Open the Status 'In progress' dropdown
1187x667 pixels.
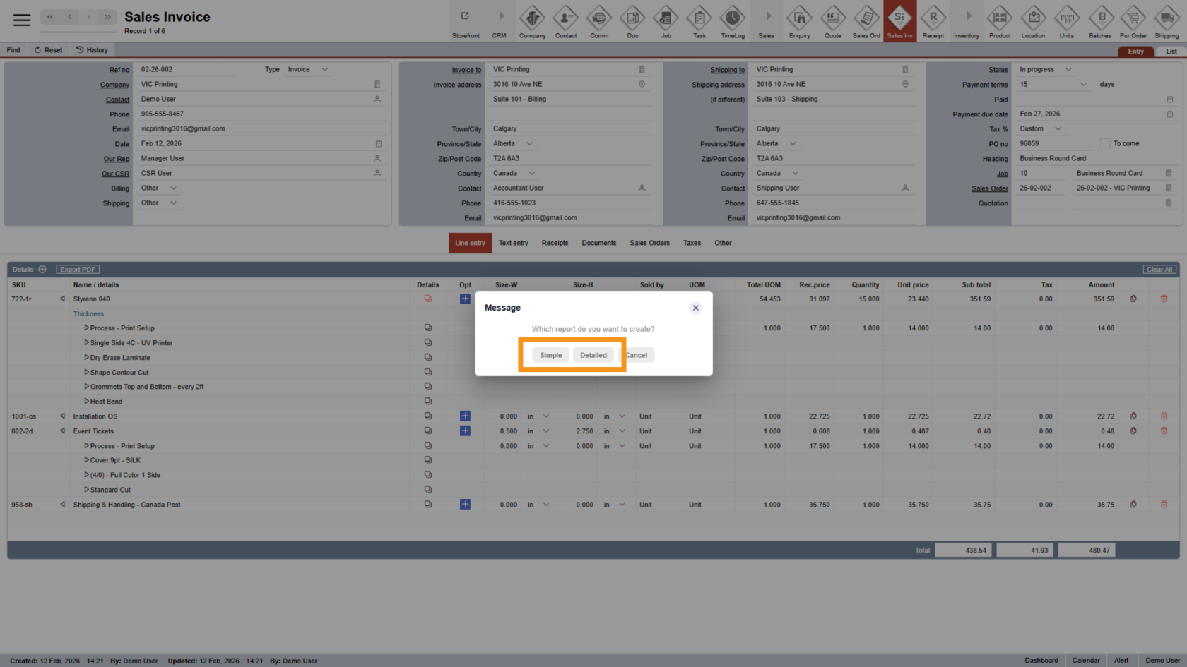click(x=1045, y=70)
